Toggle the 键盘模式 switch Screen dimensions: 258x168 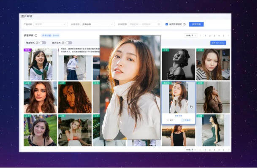[43, 43]
